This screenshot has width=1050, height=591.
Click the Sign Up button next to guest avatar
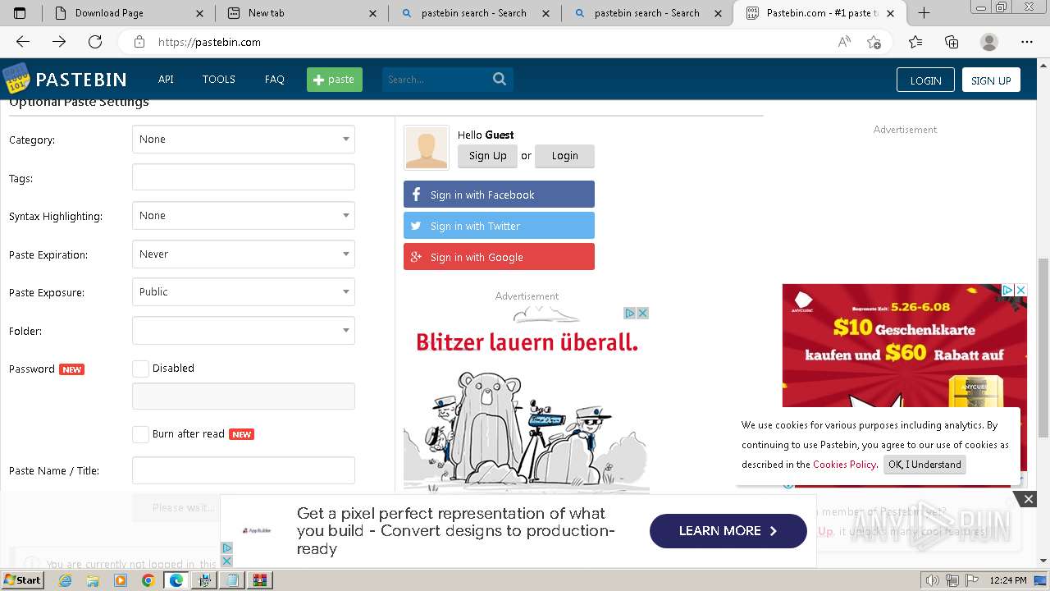click(x=488, y=156)
